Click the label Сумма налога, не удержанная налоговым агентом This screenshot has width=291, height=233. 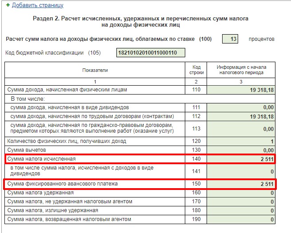[x=70, y=201]
